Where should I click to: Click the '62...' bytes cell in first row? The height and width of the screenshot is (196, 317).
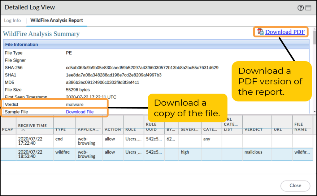(x=171, y=139)
